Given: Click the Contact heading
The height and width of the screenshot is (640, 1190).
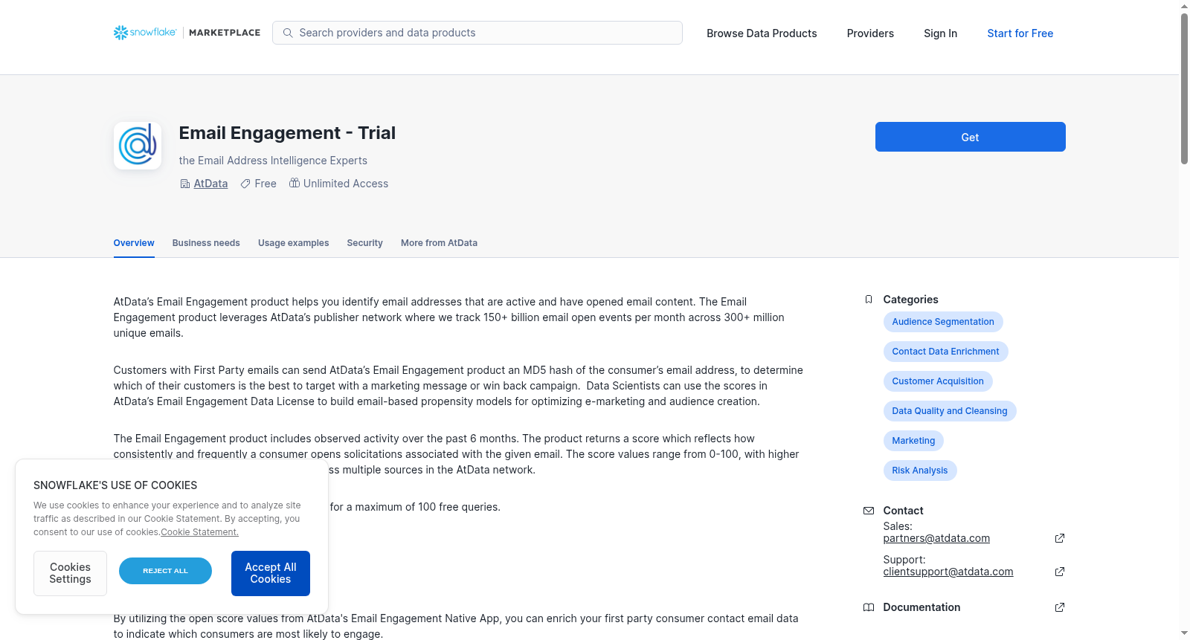Looking at the screenshot, I should coord(903,511).
